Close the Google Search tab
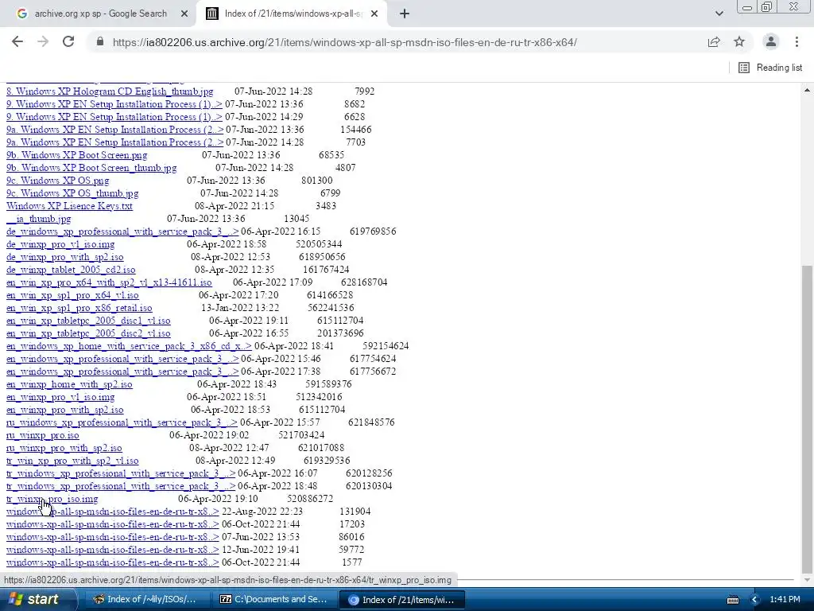This screenshot has width=814, height=611. 184,14
